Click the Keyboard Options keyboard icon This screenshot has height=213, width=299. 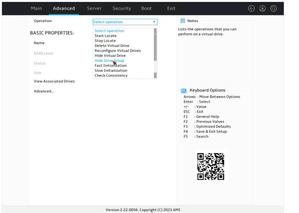pos(183,91)
